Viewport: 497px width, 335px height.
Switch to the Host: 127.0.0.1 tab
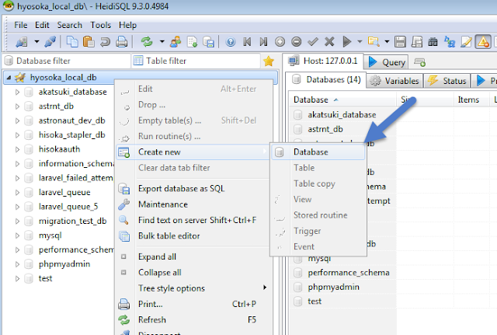323,61
